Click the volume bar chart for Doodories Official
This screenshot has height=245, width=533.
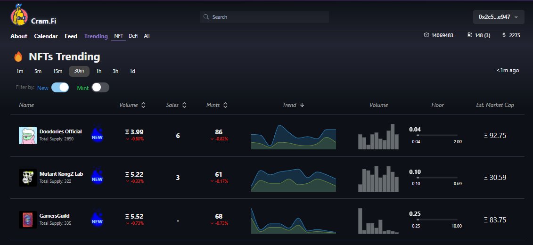coord(378,136)
